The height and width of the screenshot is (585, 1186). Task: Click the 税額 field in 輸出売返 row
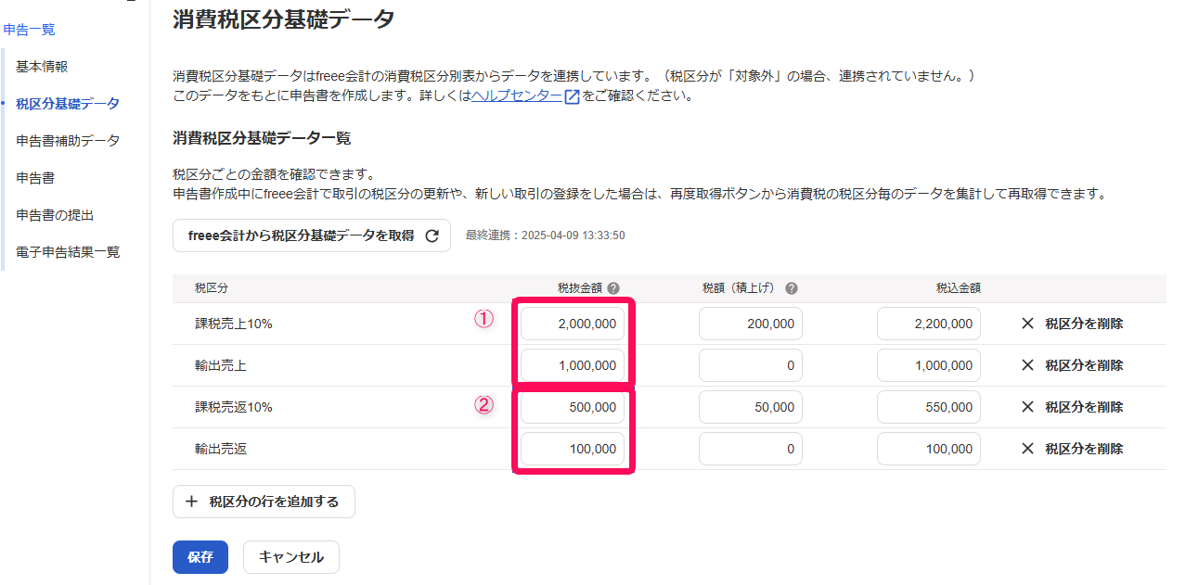tap(751, 449)
